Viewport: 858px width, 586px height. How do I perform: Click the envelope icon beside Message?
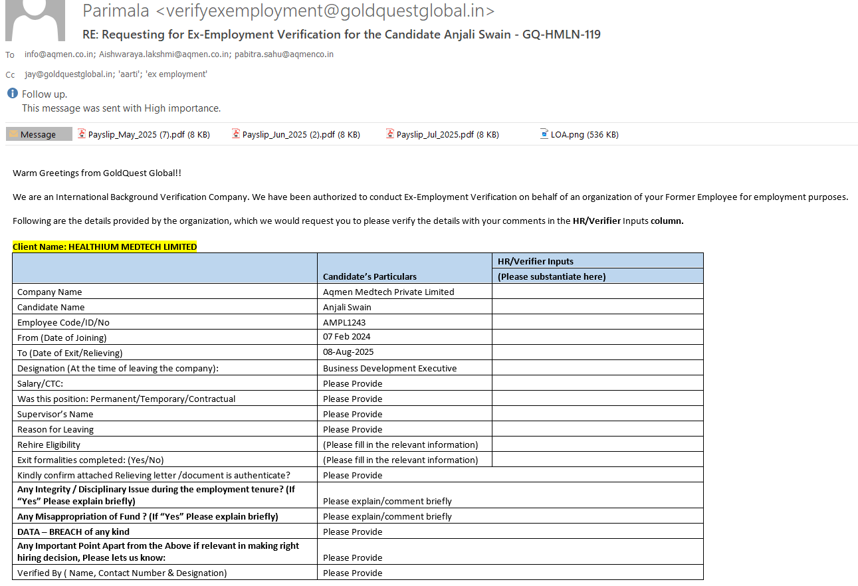13,134
